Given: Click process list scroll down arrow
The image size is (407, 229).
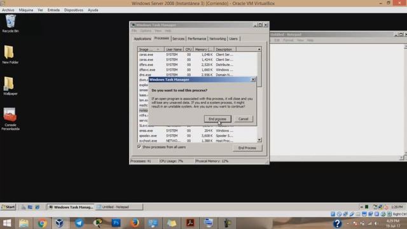Looking at the screenshot, I should tap(259, 140).
